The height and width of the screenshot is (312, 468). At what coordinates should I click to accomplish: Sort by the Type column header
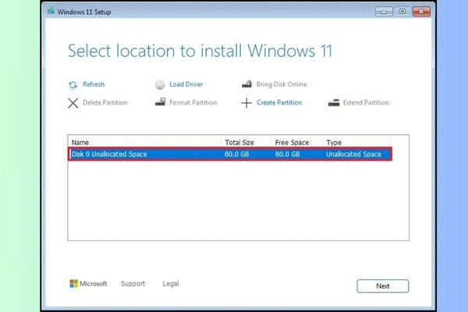[356, 143]
